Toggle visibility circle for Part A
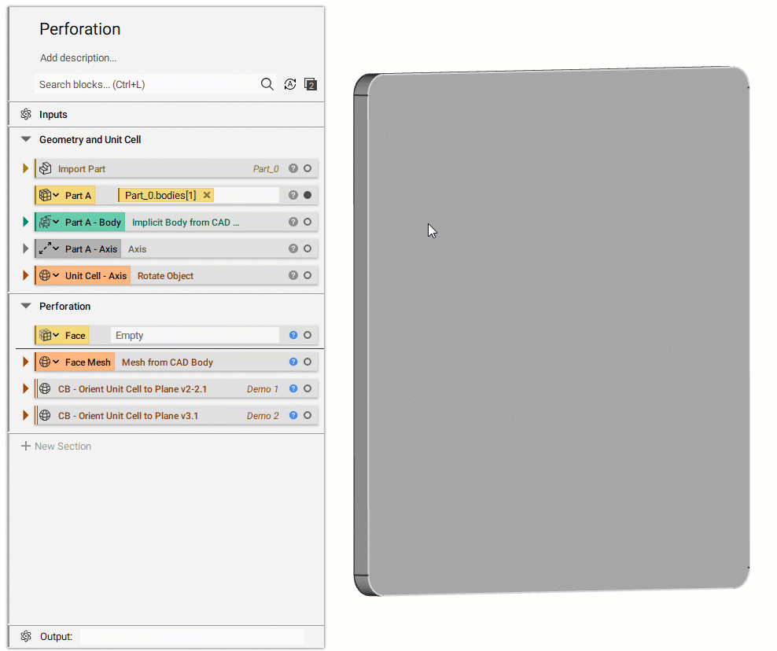This screenshot has height=651, width=777. click(307, 195)
